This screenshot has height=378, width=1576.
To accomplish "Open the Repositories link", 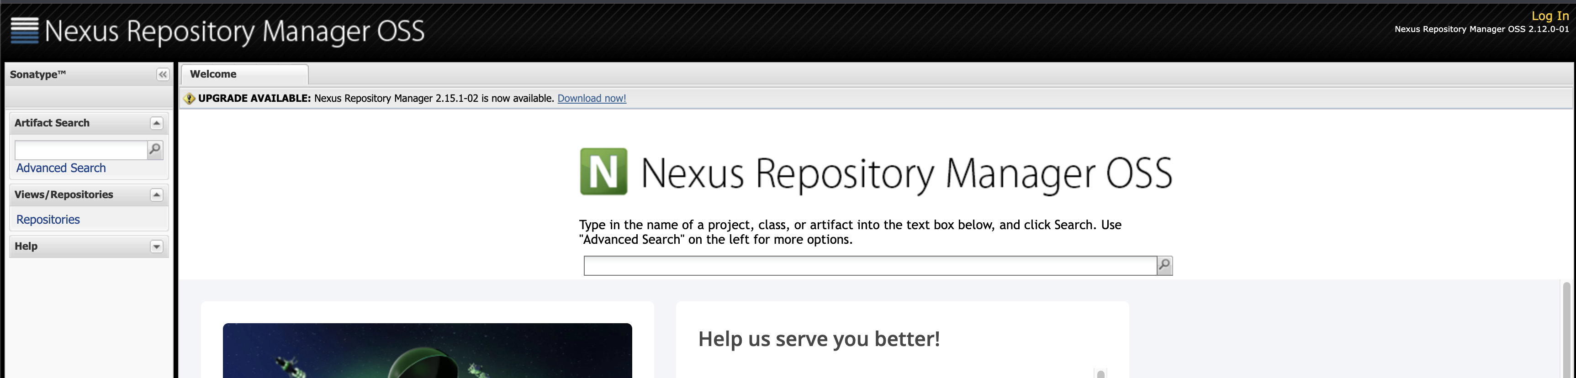I will click(48, 220).
